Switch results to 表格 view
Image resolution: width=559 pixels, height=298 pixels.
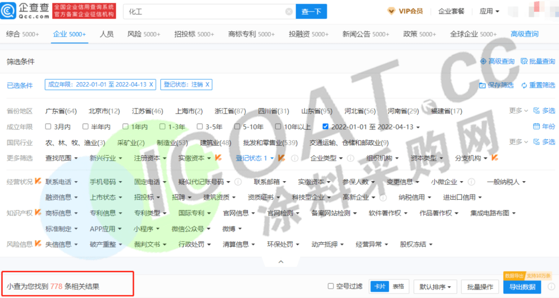398,286
